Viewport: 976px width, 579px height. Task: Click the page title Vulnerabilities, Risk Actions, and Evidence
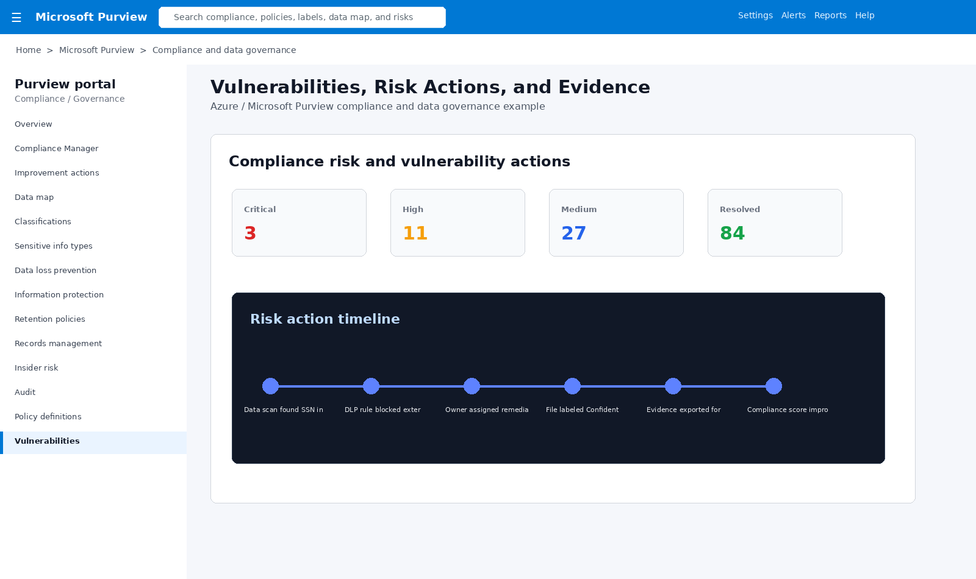click(430, 87)
